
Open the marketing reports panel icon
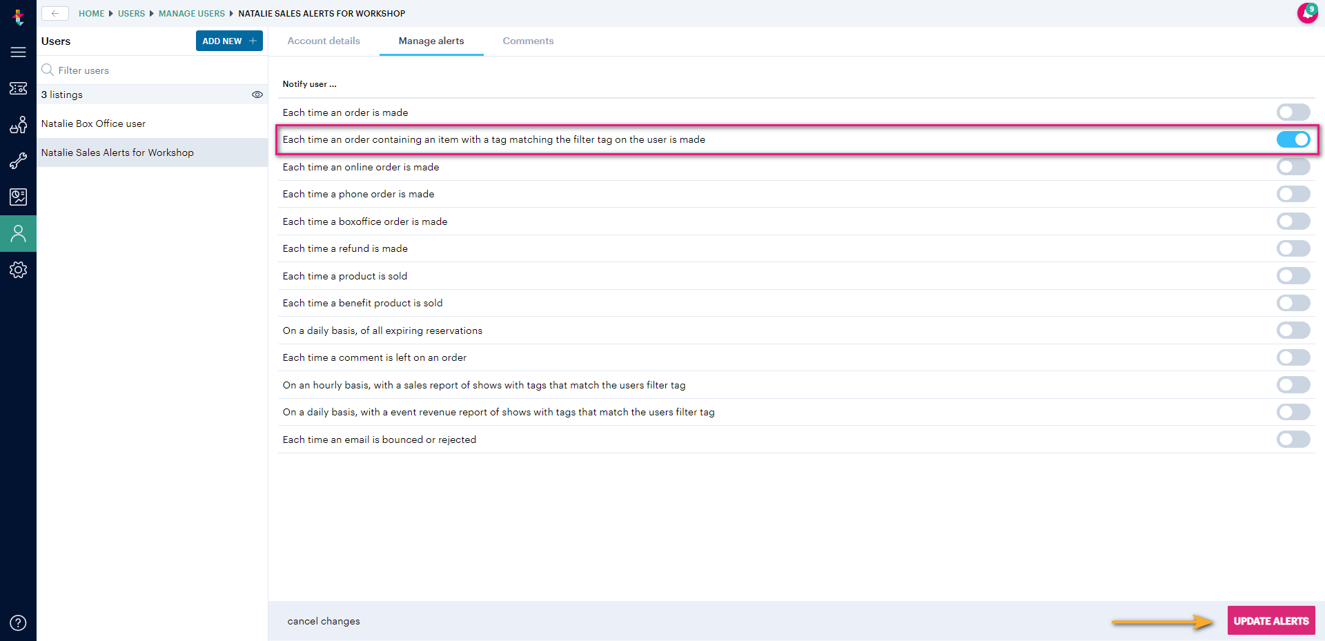click(18, 197)
